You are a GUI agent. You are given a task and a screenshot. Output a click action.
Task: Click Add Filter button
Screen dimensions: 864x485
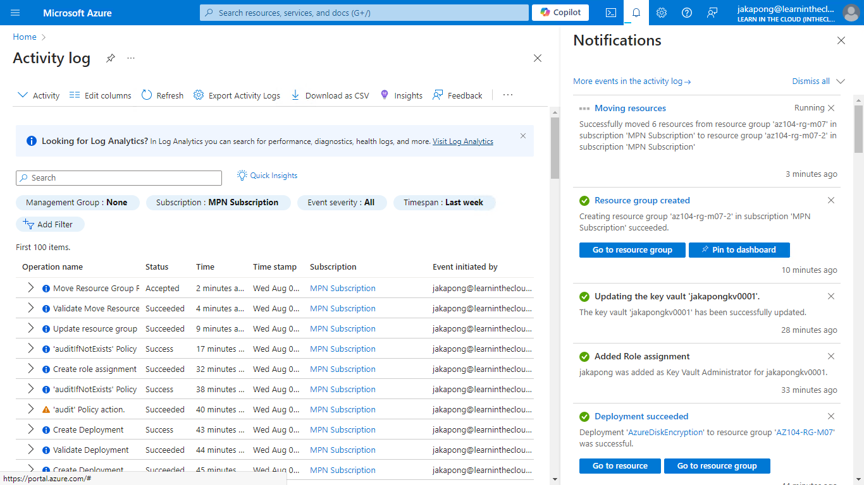tap(50, 224)
